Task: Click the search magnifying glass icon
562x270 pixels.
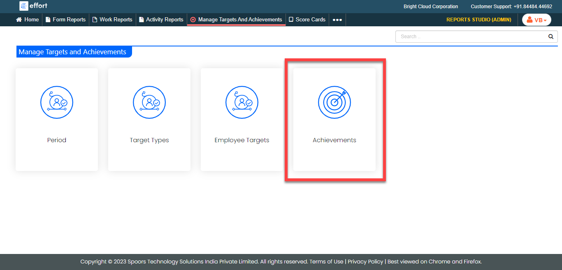Action: click(551, 37)
